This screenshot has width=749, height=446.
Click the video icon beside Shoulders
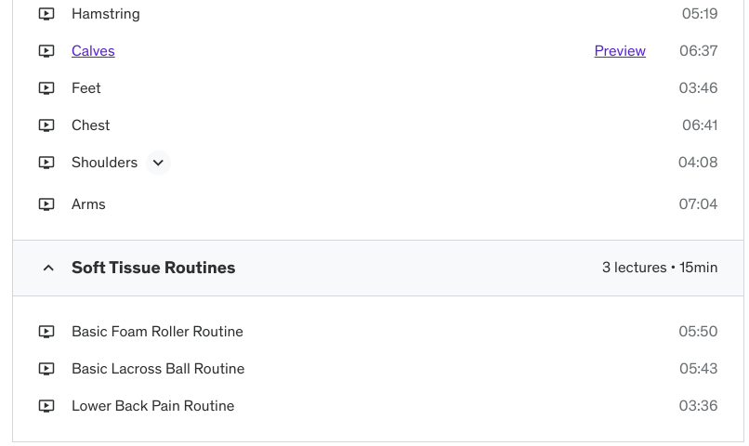coord(46,163)
